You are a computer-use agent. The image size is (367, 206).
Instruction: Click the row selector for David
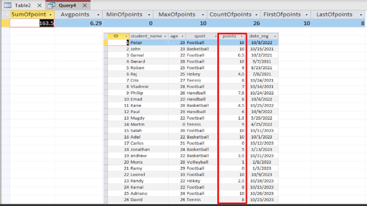[106, 200]
